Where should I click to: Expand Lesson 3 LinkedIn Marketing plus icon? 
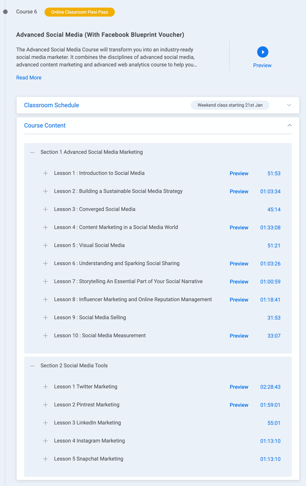point(45,423)
